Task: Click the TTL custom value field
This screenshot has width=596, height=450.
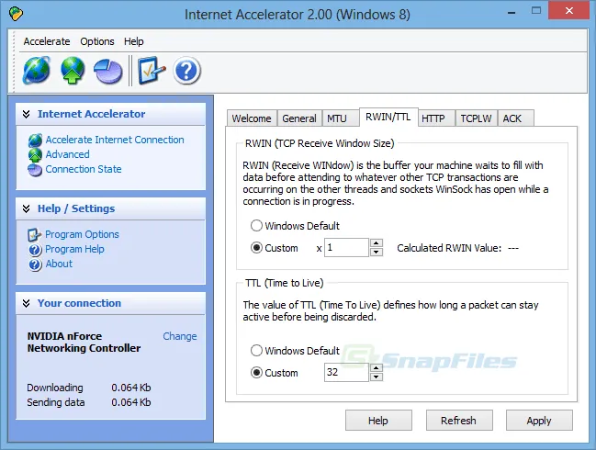Action: (x=346, y=372)
